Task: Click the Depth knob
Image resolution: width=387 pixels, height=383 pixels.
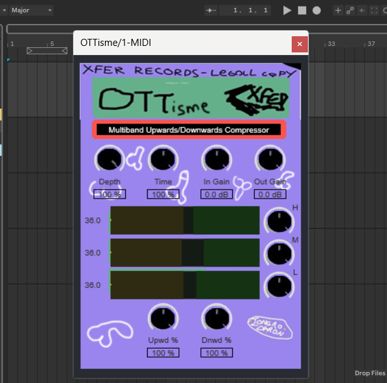Action: click(x=110, y=159)
